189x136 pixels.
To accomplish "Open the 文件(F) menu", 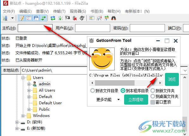I will pos(9,11).
